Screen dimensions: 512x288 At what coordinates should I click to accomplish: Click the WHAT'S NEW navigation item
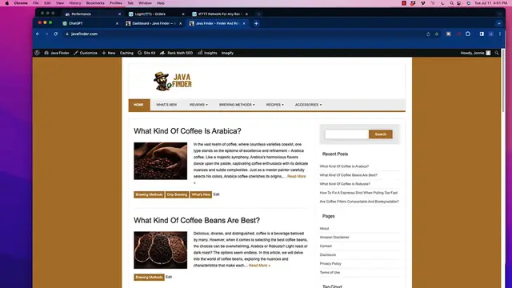coord(166,105)
